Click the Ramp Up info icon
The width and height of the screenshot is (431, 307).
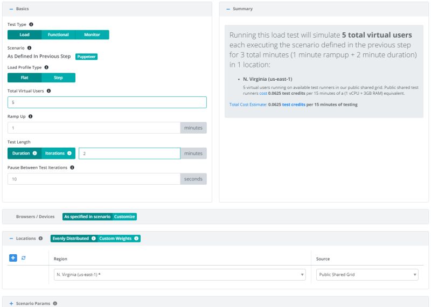click(x=31, y=116)
